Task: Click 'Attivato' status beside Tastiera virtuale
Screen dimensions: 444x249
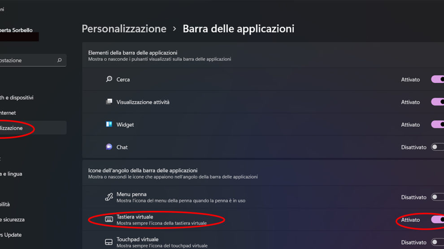Action: click(410, 220)
